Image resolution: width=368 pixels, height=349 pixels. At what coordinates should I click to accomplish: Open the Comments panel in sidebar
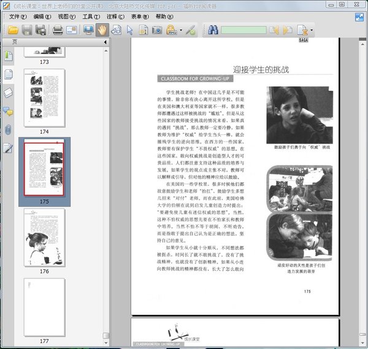8,111
